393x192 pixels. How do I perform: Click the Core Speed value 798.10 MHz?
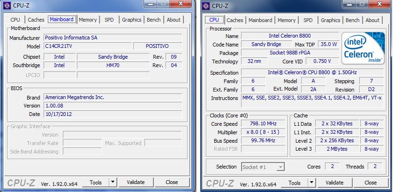click(x=263, y=124)
